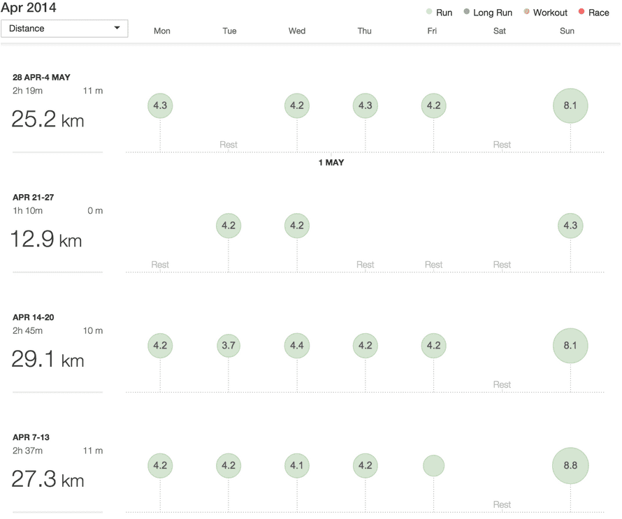Click the 1 MAY month divider marker
Viewport: 622px width, 519px height.
[x=331, y=162]
